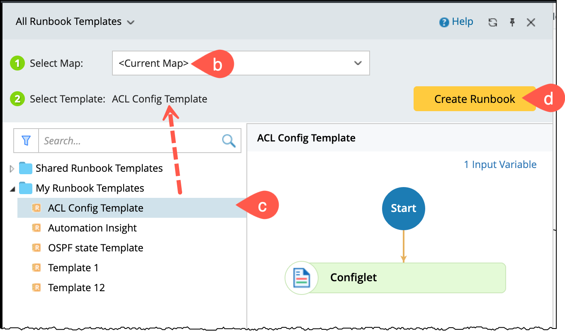Focus the template Search field
The image size is (565, 331).
[129, 141]
